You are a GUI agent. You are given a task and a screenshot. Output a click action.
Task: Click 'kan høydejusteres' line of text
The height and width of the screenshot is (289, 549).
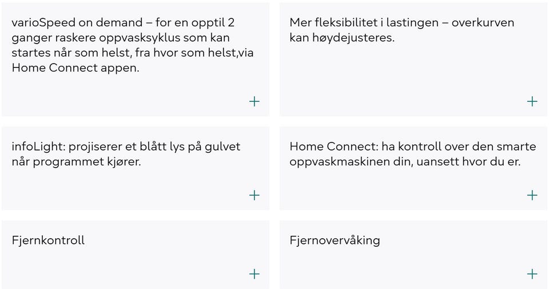coord(342,38)
